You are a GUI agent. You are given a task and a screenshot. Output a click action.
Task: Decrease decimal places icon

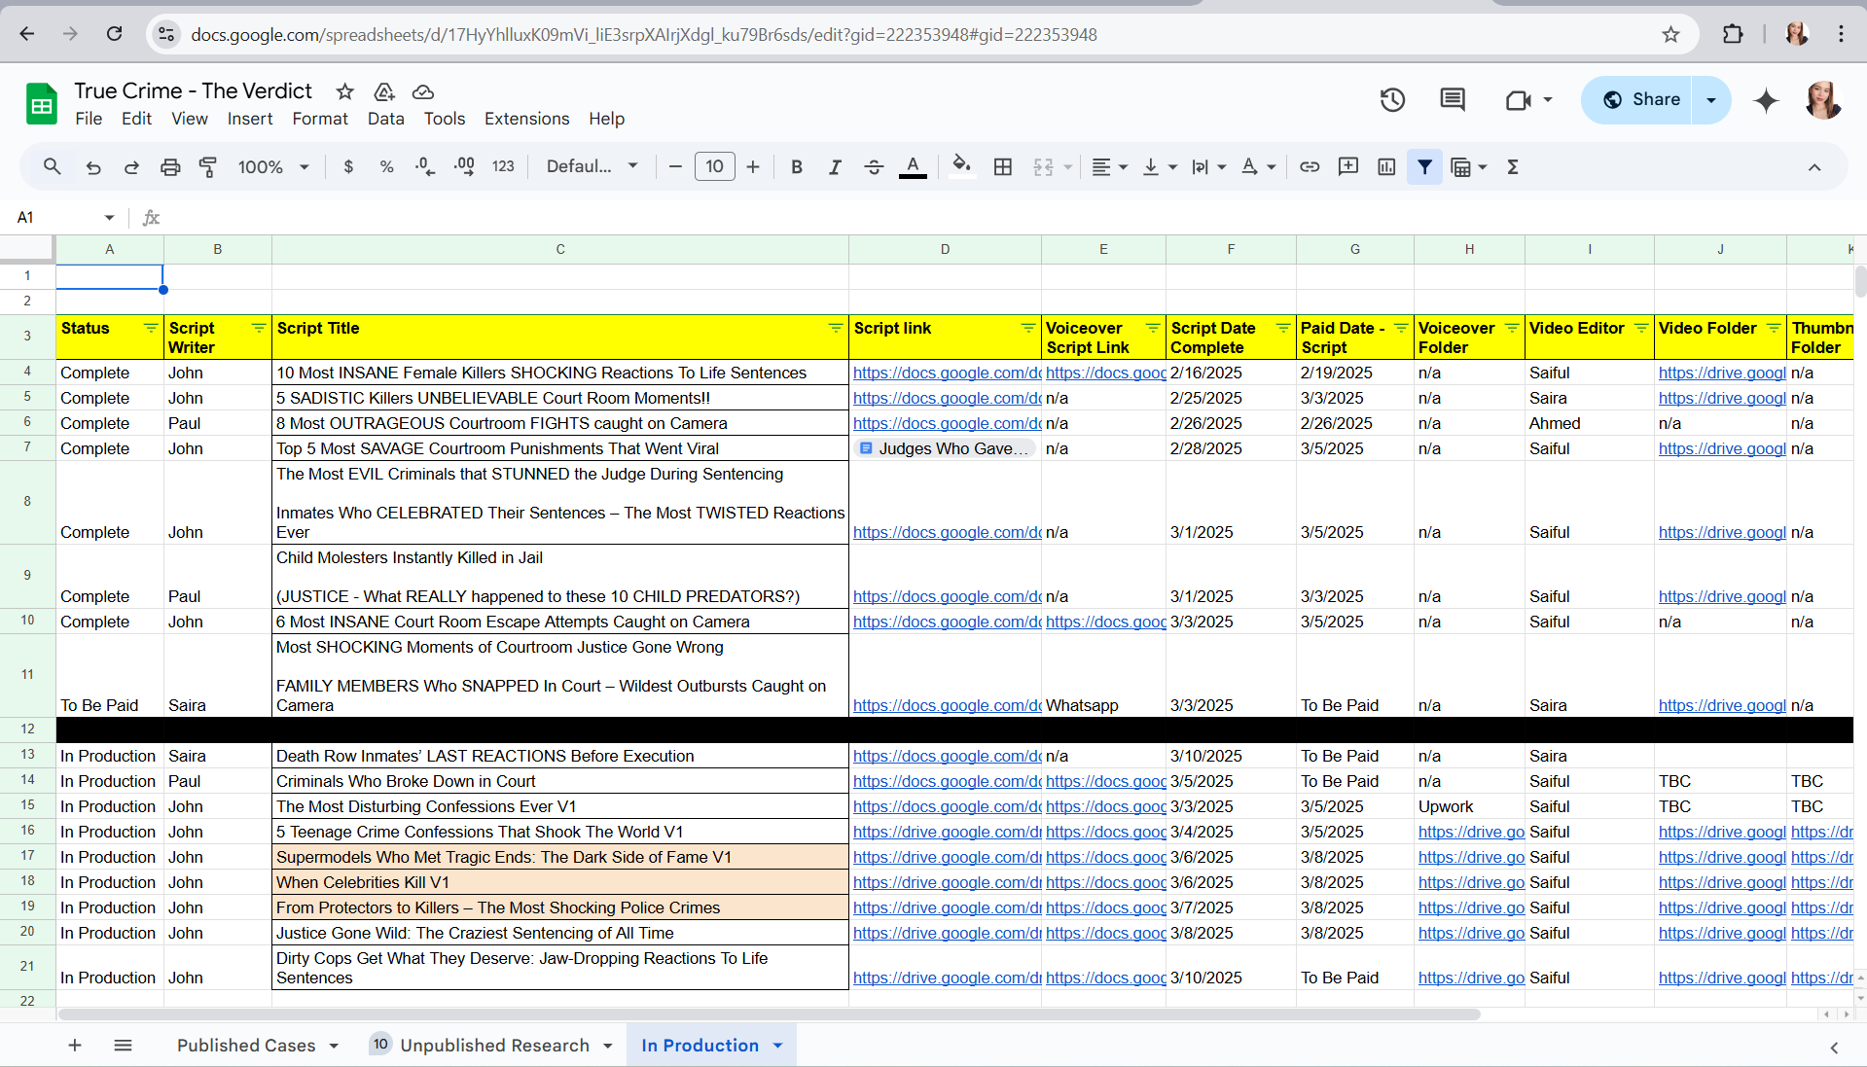click(x=425, y=166)
